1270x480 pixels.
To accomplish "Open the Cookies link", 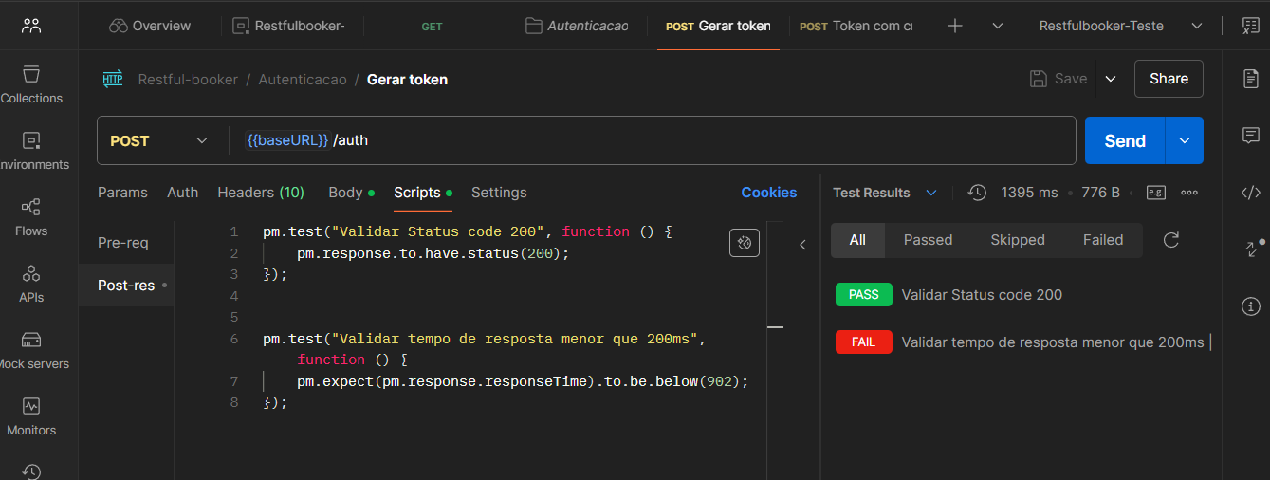I will (768, 193).
